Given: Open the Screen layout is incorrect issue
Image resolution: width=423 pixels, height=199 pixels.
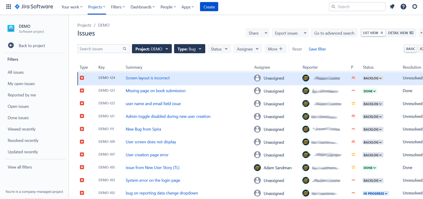Looking at the screenshot, I should (x=148, y=78).
